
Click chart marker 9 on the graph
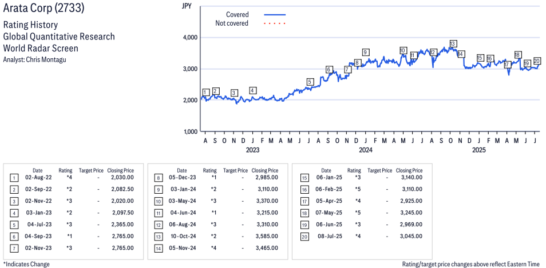click(365, 52)
